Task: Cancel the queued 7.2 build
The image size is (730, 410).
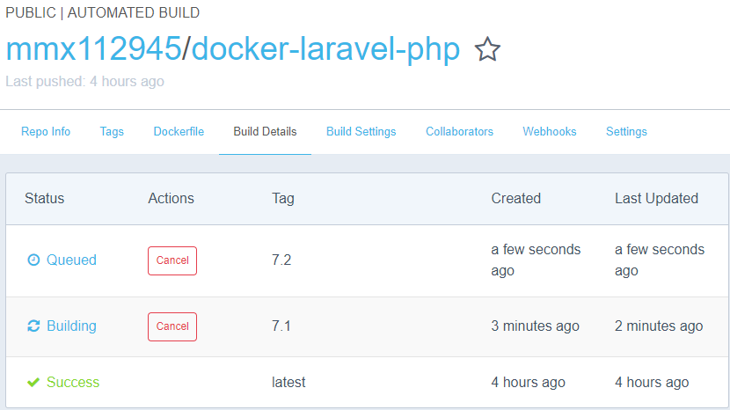Action: pos(172,260)
